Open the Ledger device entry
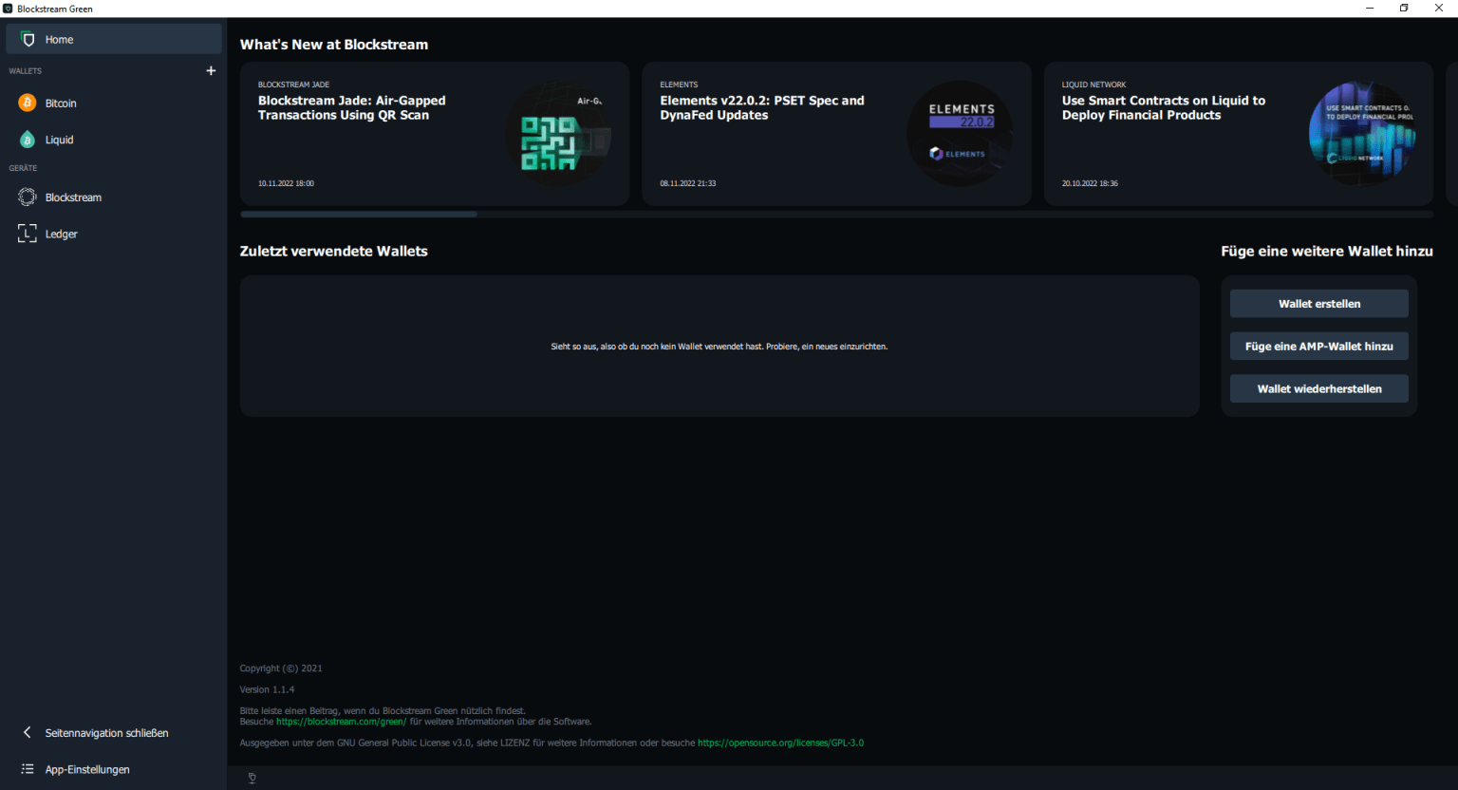 [27, 233]
